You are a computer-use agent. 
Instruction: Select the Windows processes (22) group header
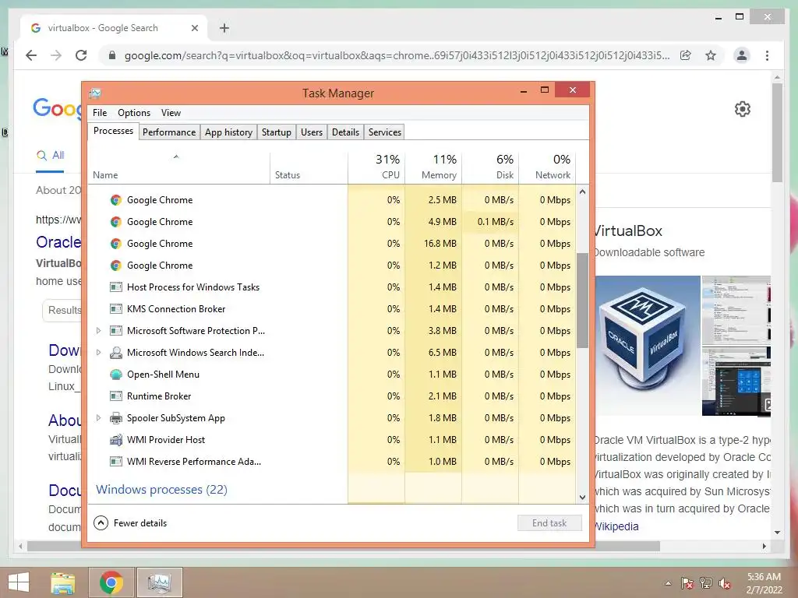[161, 490]
